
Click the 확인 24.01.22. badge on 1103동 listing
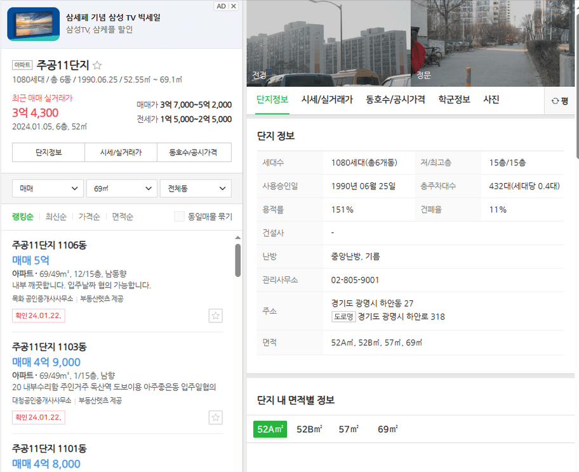39,418
